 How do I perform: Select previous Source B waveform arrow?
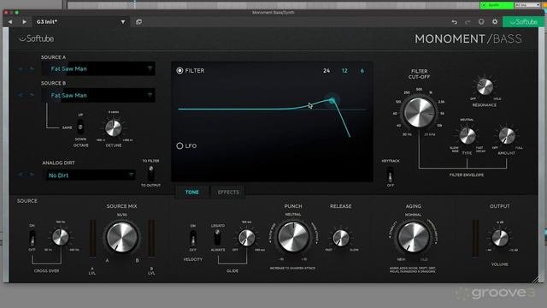tap(21, 95)
